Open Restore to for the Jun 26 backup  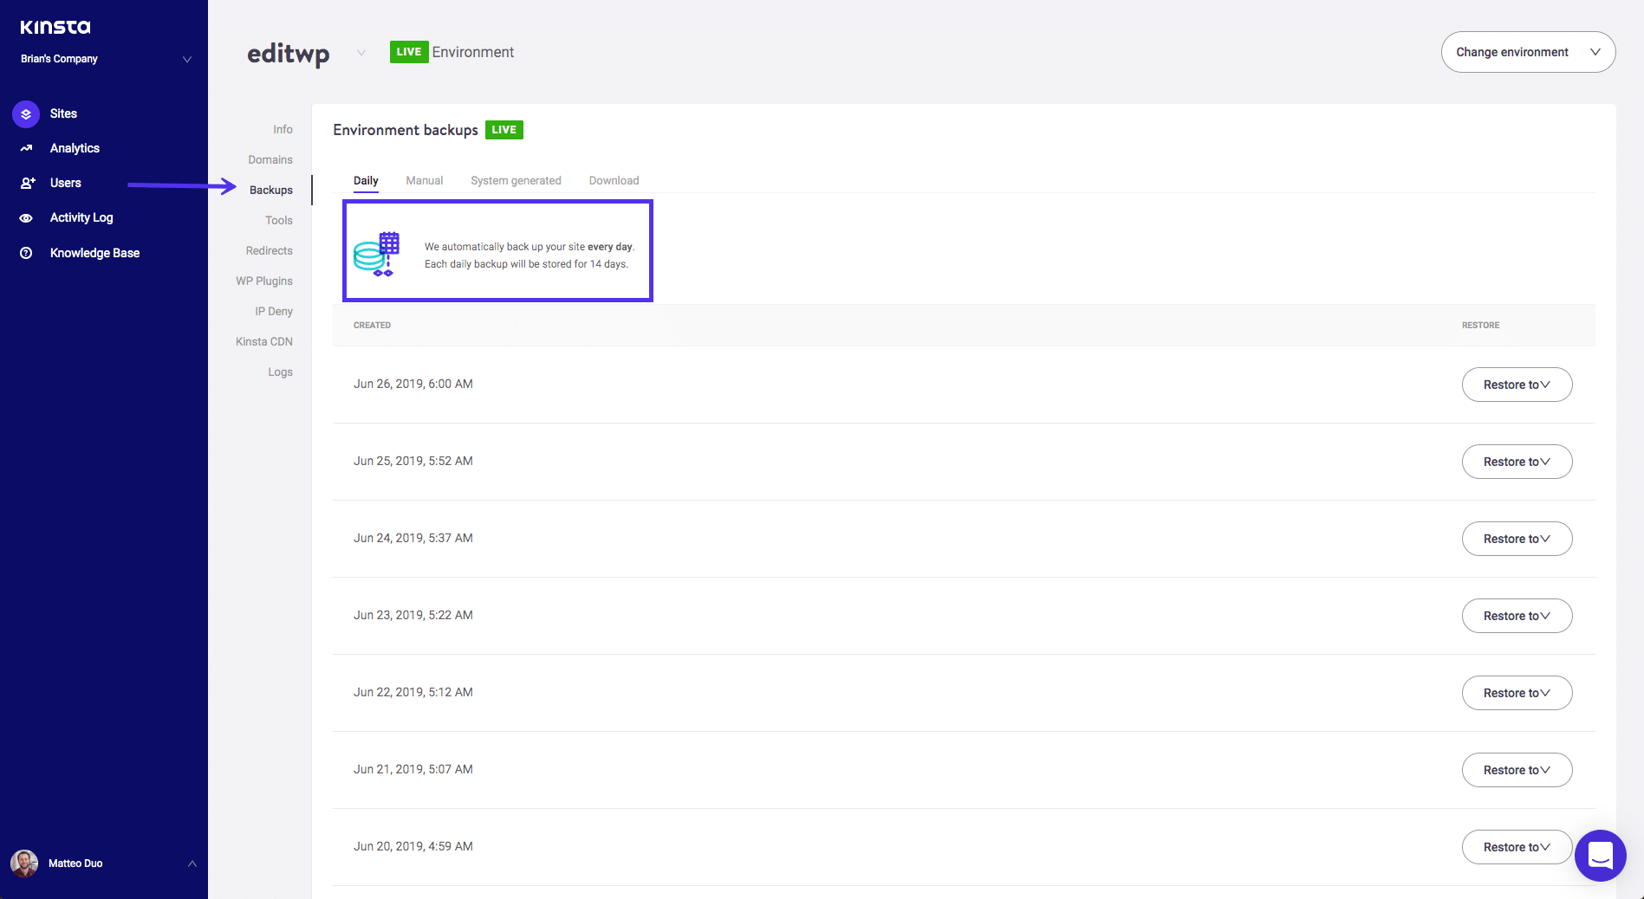1517,384
